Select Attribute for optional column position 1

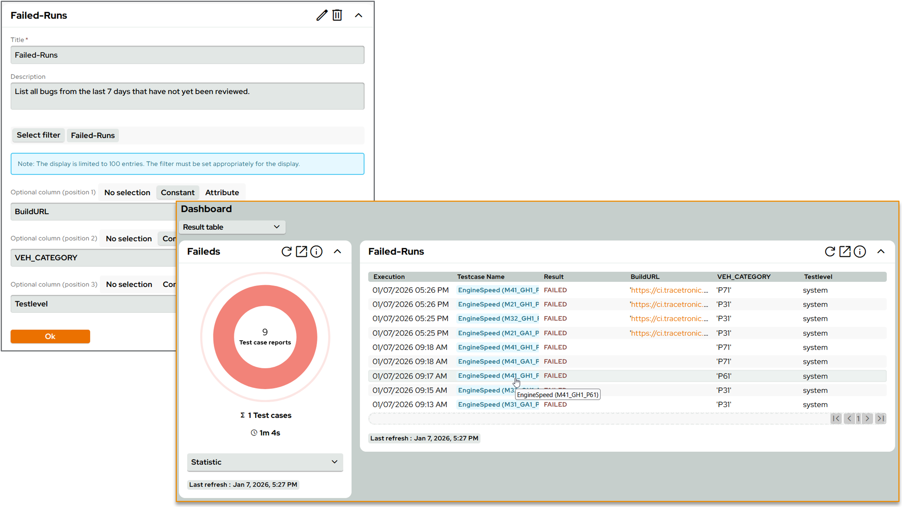point(222,192)
